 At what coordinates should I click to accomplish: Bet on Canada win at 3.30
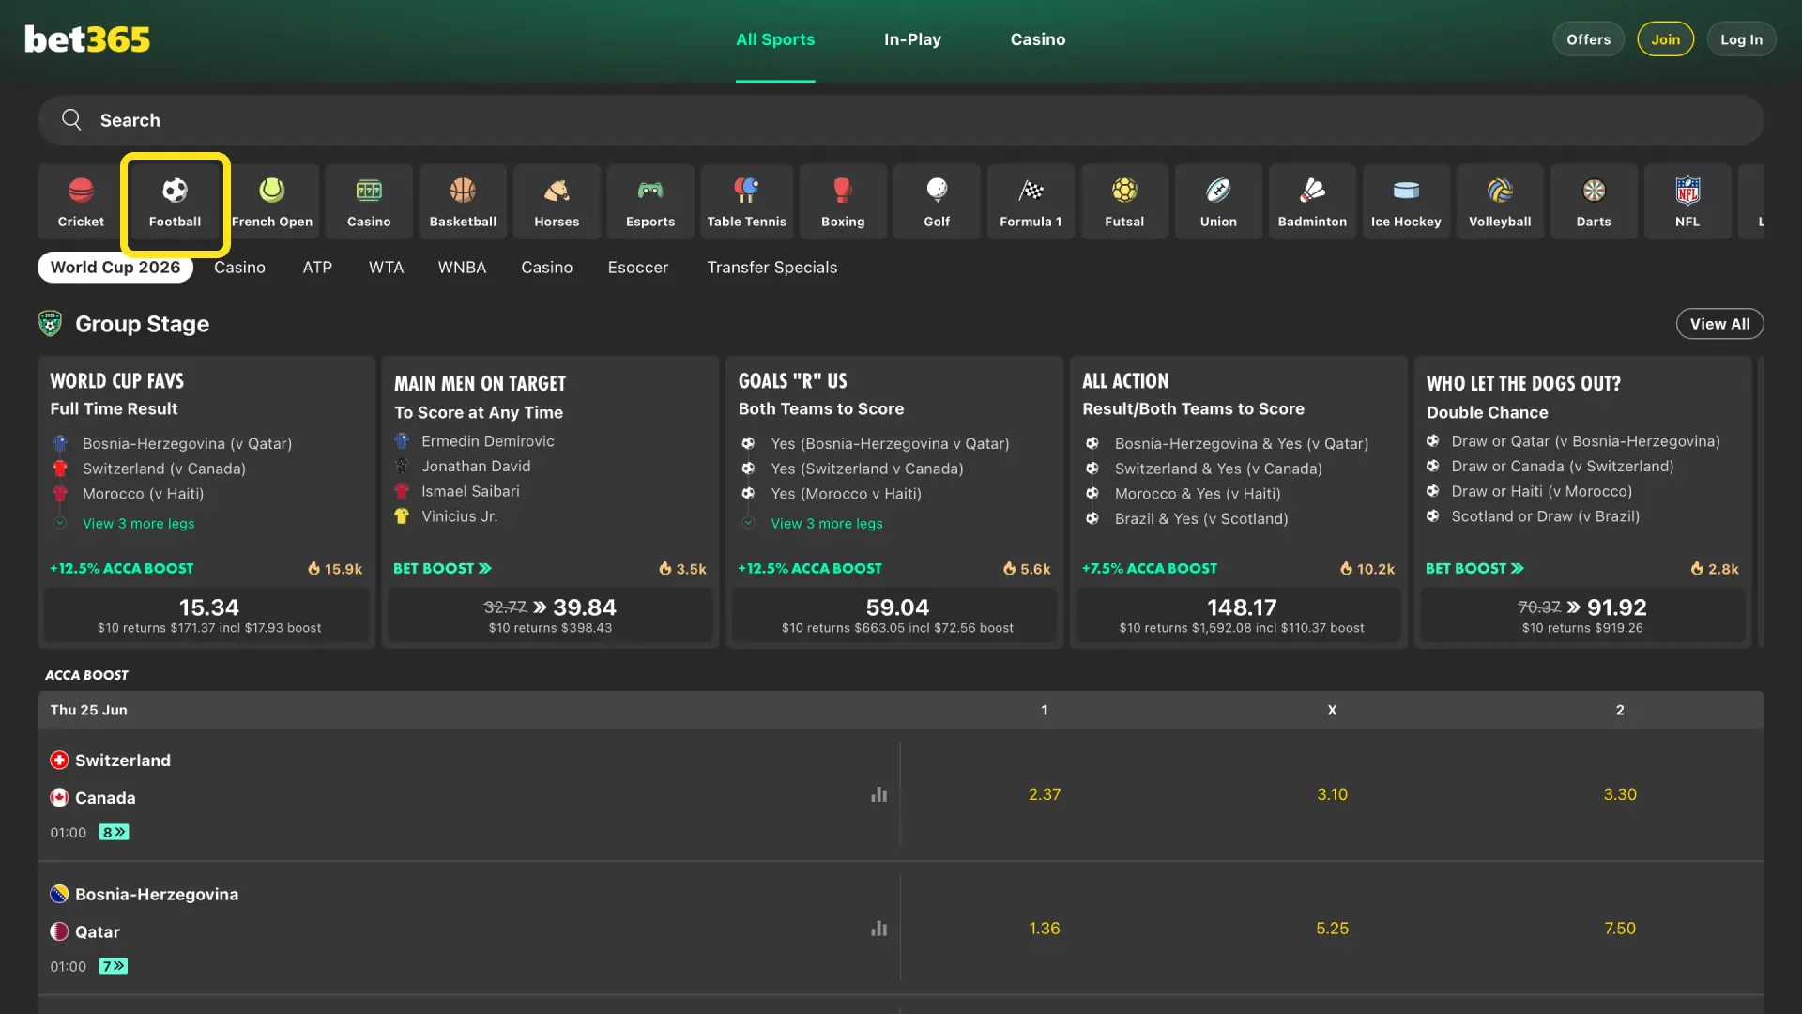coord(1620,794)
